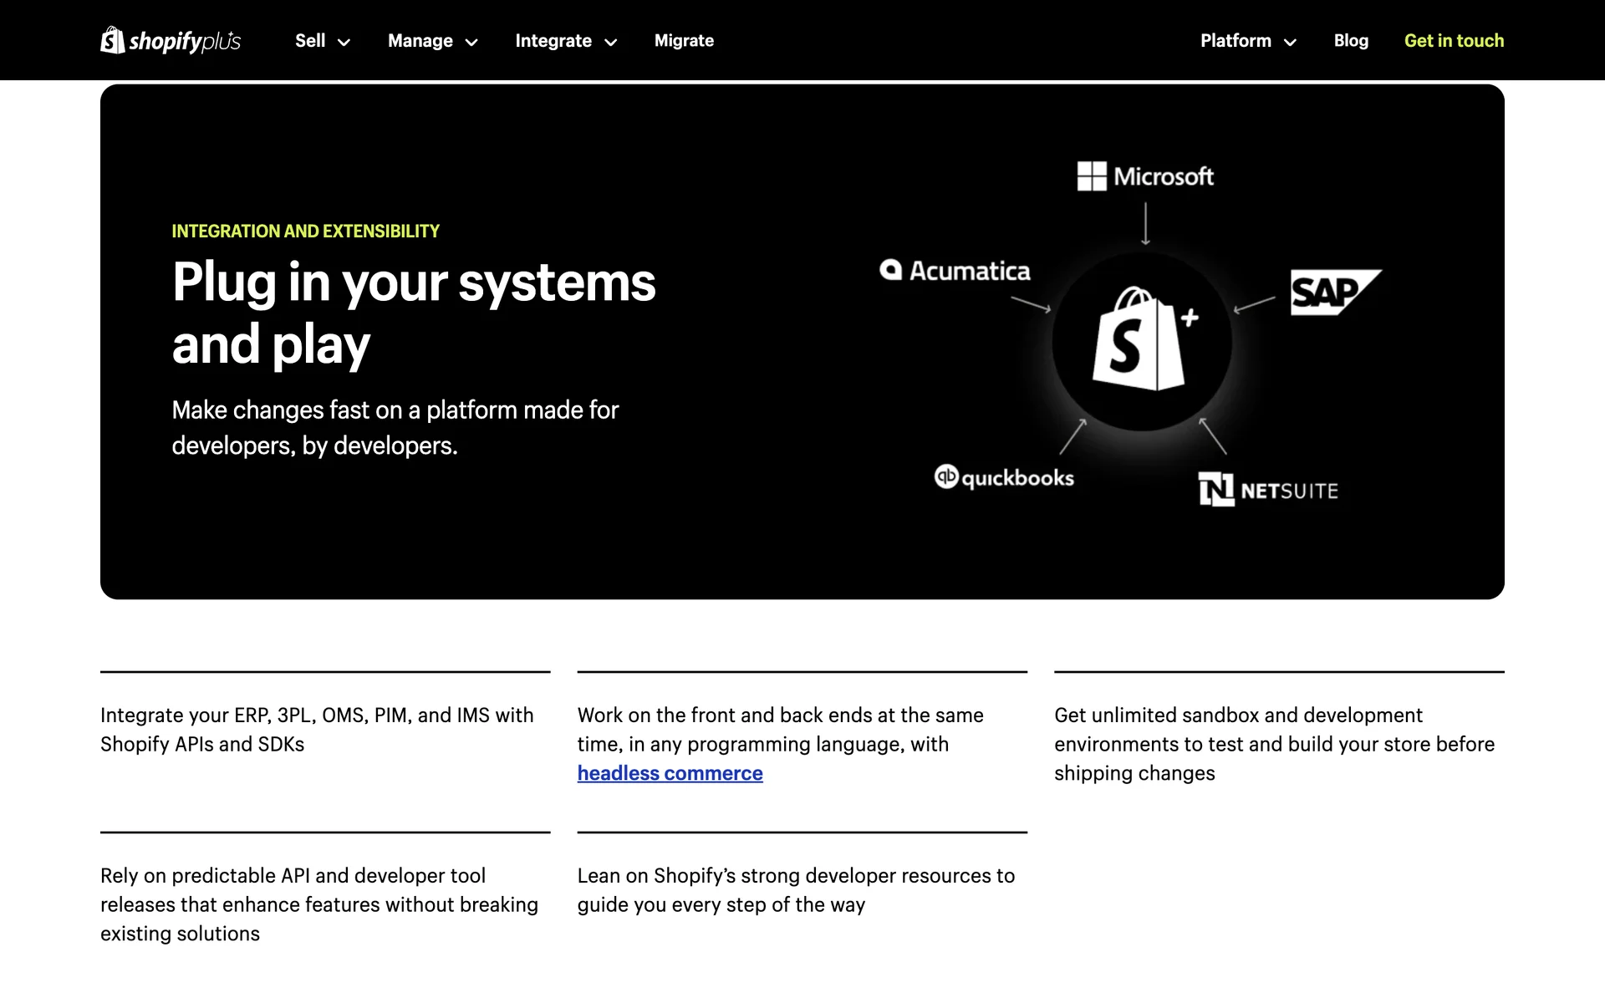Image resolution: width=1605 pixels, height=1003 pixels.
Task: Click the Integrate menu label
Action: point(553,41)
